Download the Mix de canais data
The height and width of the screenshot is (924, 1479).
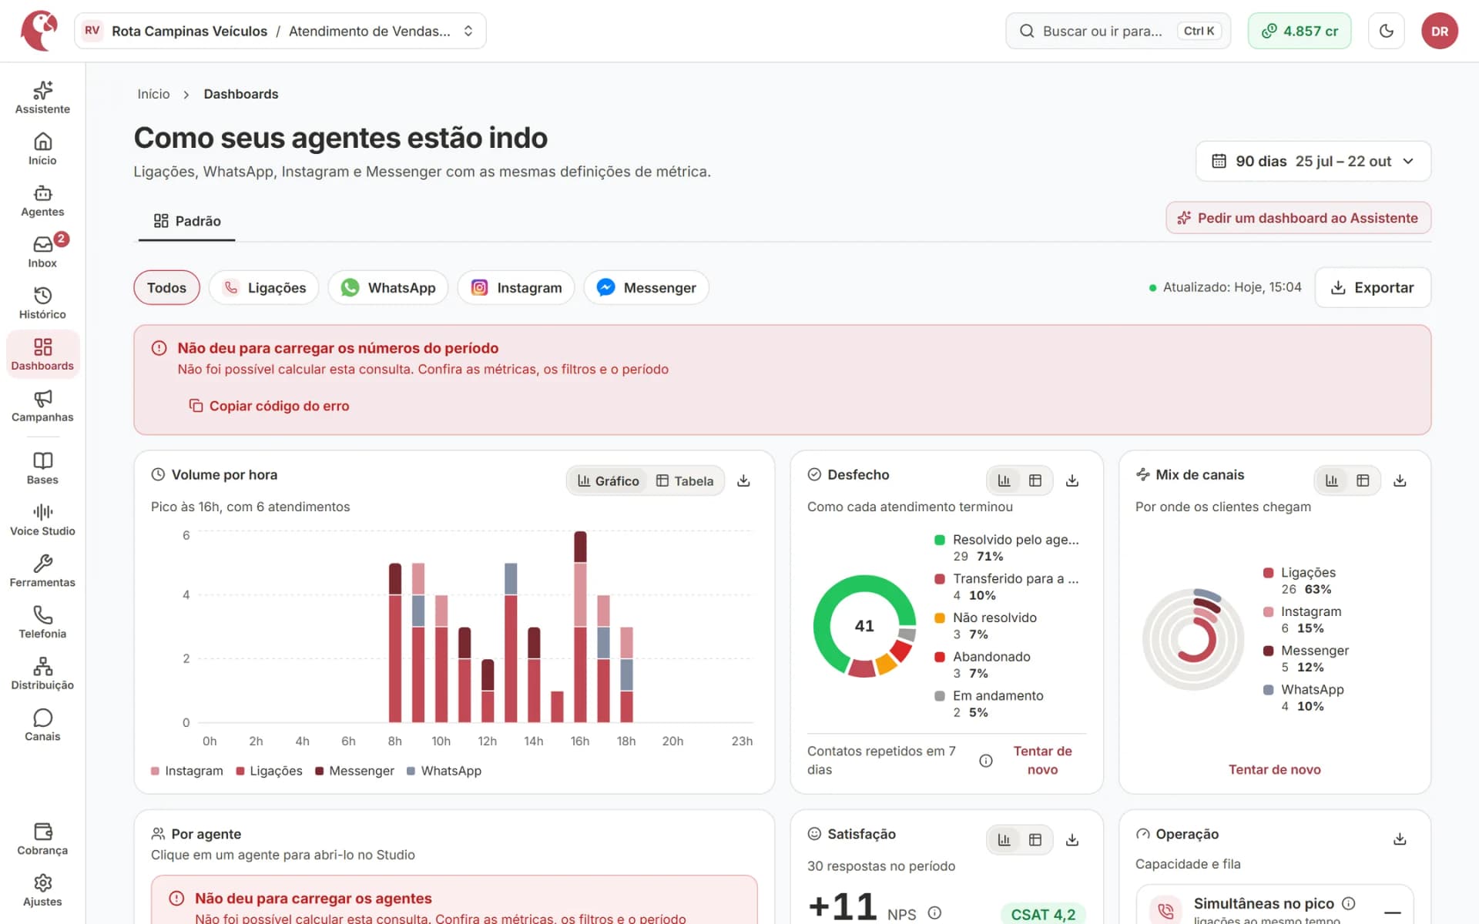(x=1400, y=480)
